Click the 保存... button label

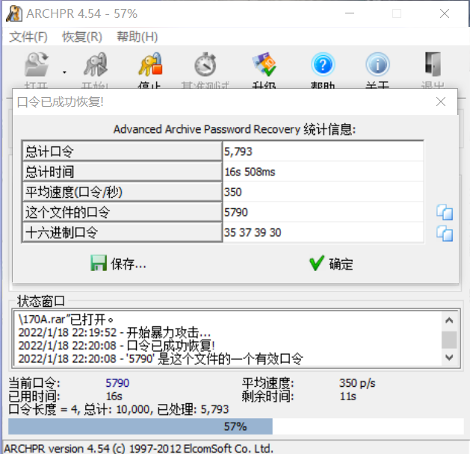(x=129, y=264)
